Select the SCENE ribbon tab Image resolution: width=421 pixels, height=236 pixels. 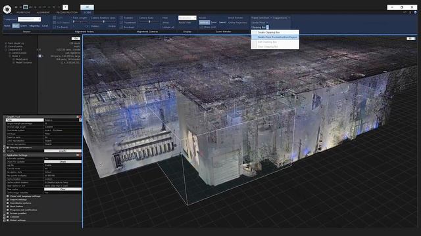tap(87, 12)
